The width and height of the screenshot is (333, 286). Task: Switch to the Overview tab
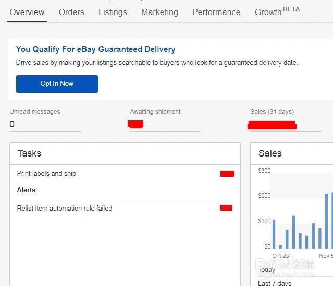(x=27, y=12)
